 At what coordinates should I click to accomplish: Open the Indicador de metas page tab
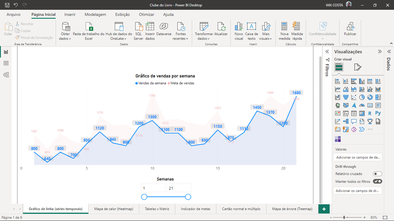click(196, 209)
